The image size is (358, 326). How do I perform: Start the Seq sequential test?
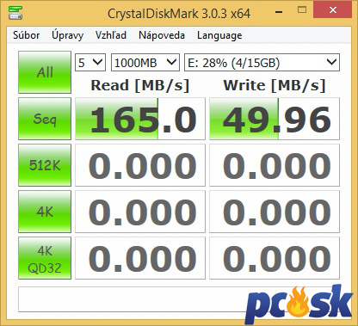[x=45, y=119]
